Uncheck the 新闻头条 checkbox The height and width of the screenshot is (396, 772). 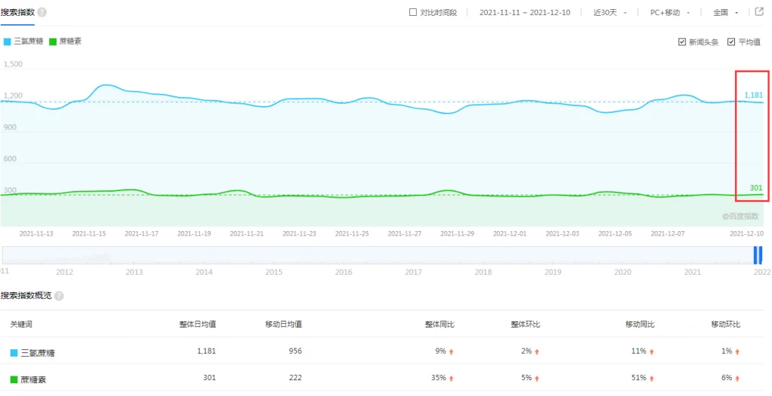[x=682, y=42]
